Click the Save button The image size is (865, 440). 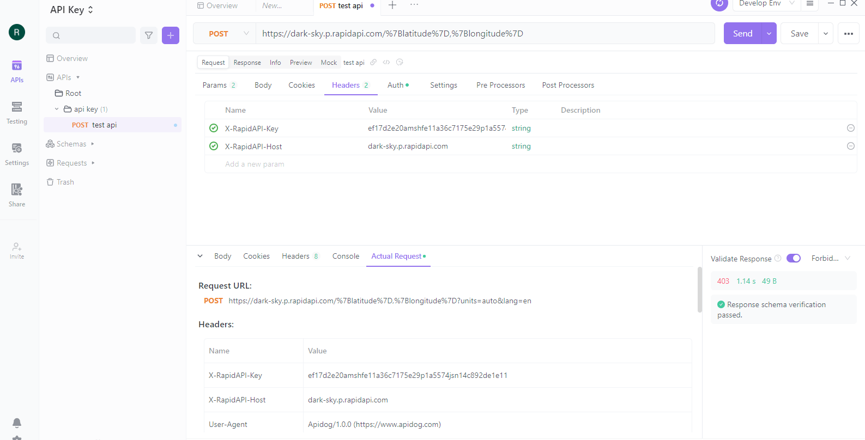(x=800, y=33)
